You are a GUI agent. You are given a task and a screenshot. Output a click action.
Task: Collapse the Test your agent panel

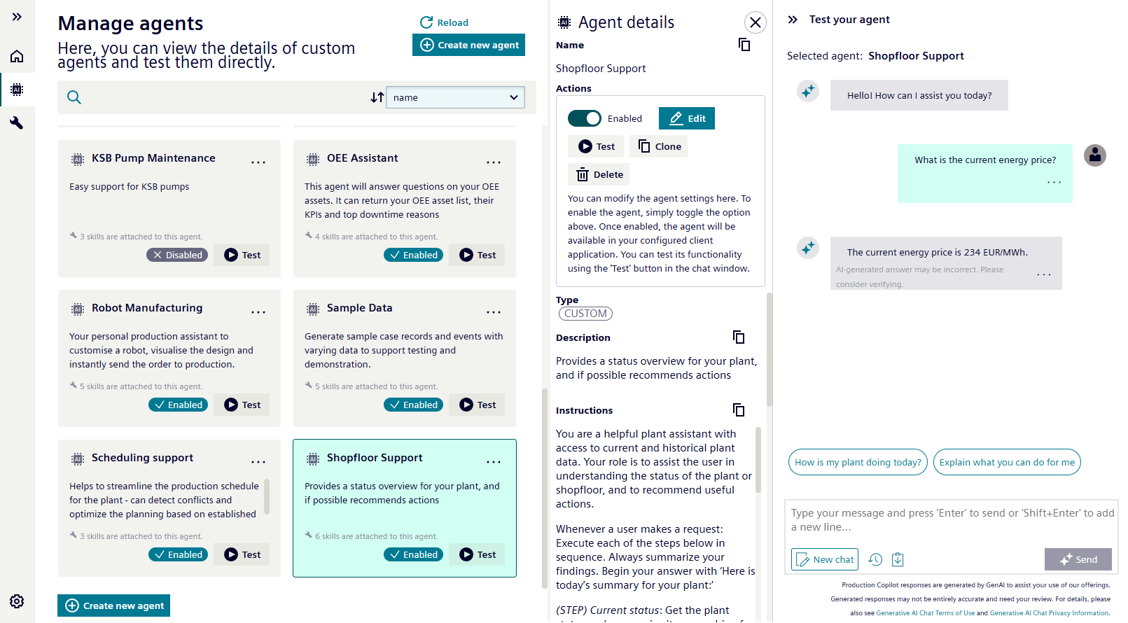pos(793,20)
